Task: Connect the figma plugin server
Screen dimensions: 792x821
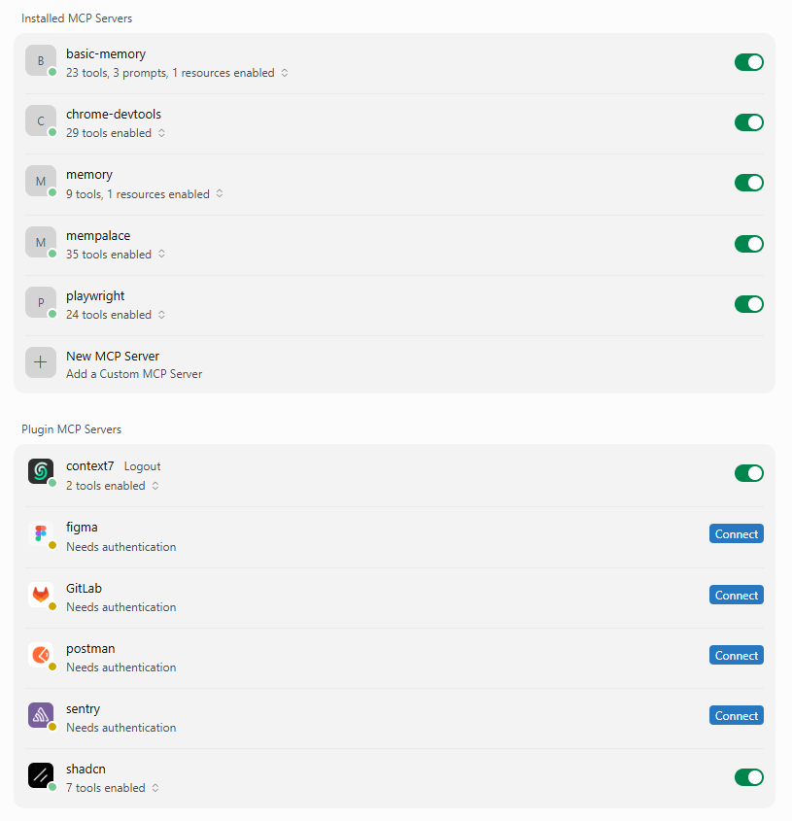Action: click(x=737, y=533)
